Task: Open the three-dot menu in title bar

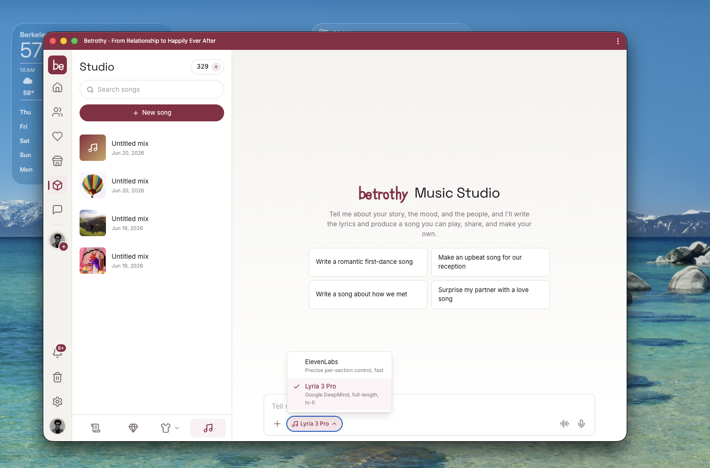Action: pyautogui.click(x=618, y=41)
